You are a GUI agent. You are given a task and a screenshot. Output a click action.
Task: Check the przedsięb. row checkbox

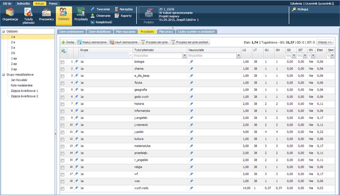[63, 153]
